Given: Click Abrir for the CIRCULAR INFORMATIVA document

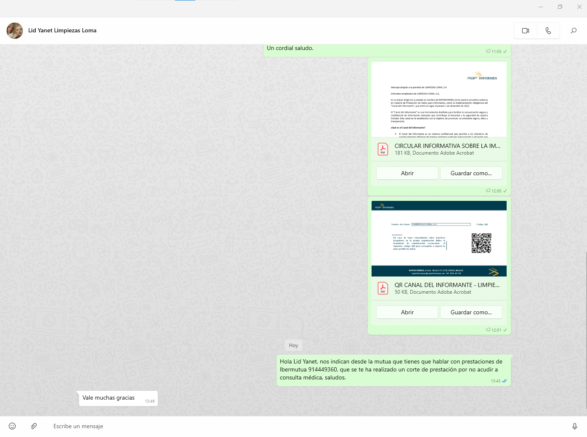Looking at the screenshot, I should (407, 173).
